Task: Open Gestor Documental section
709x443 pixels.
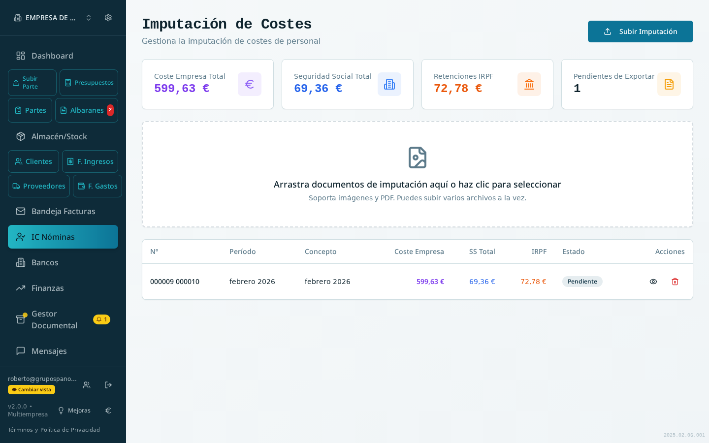Action: pos(63,319)
